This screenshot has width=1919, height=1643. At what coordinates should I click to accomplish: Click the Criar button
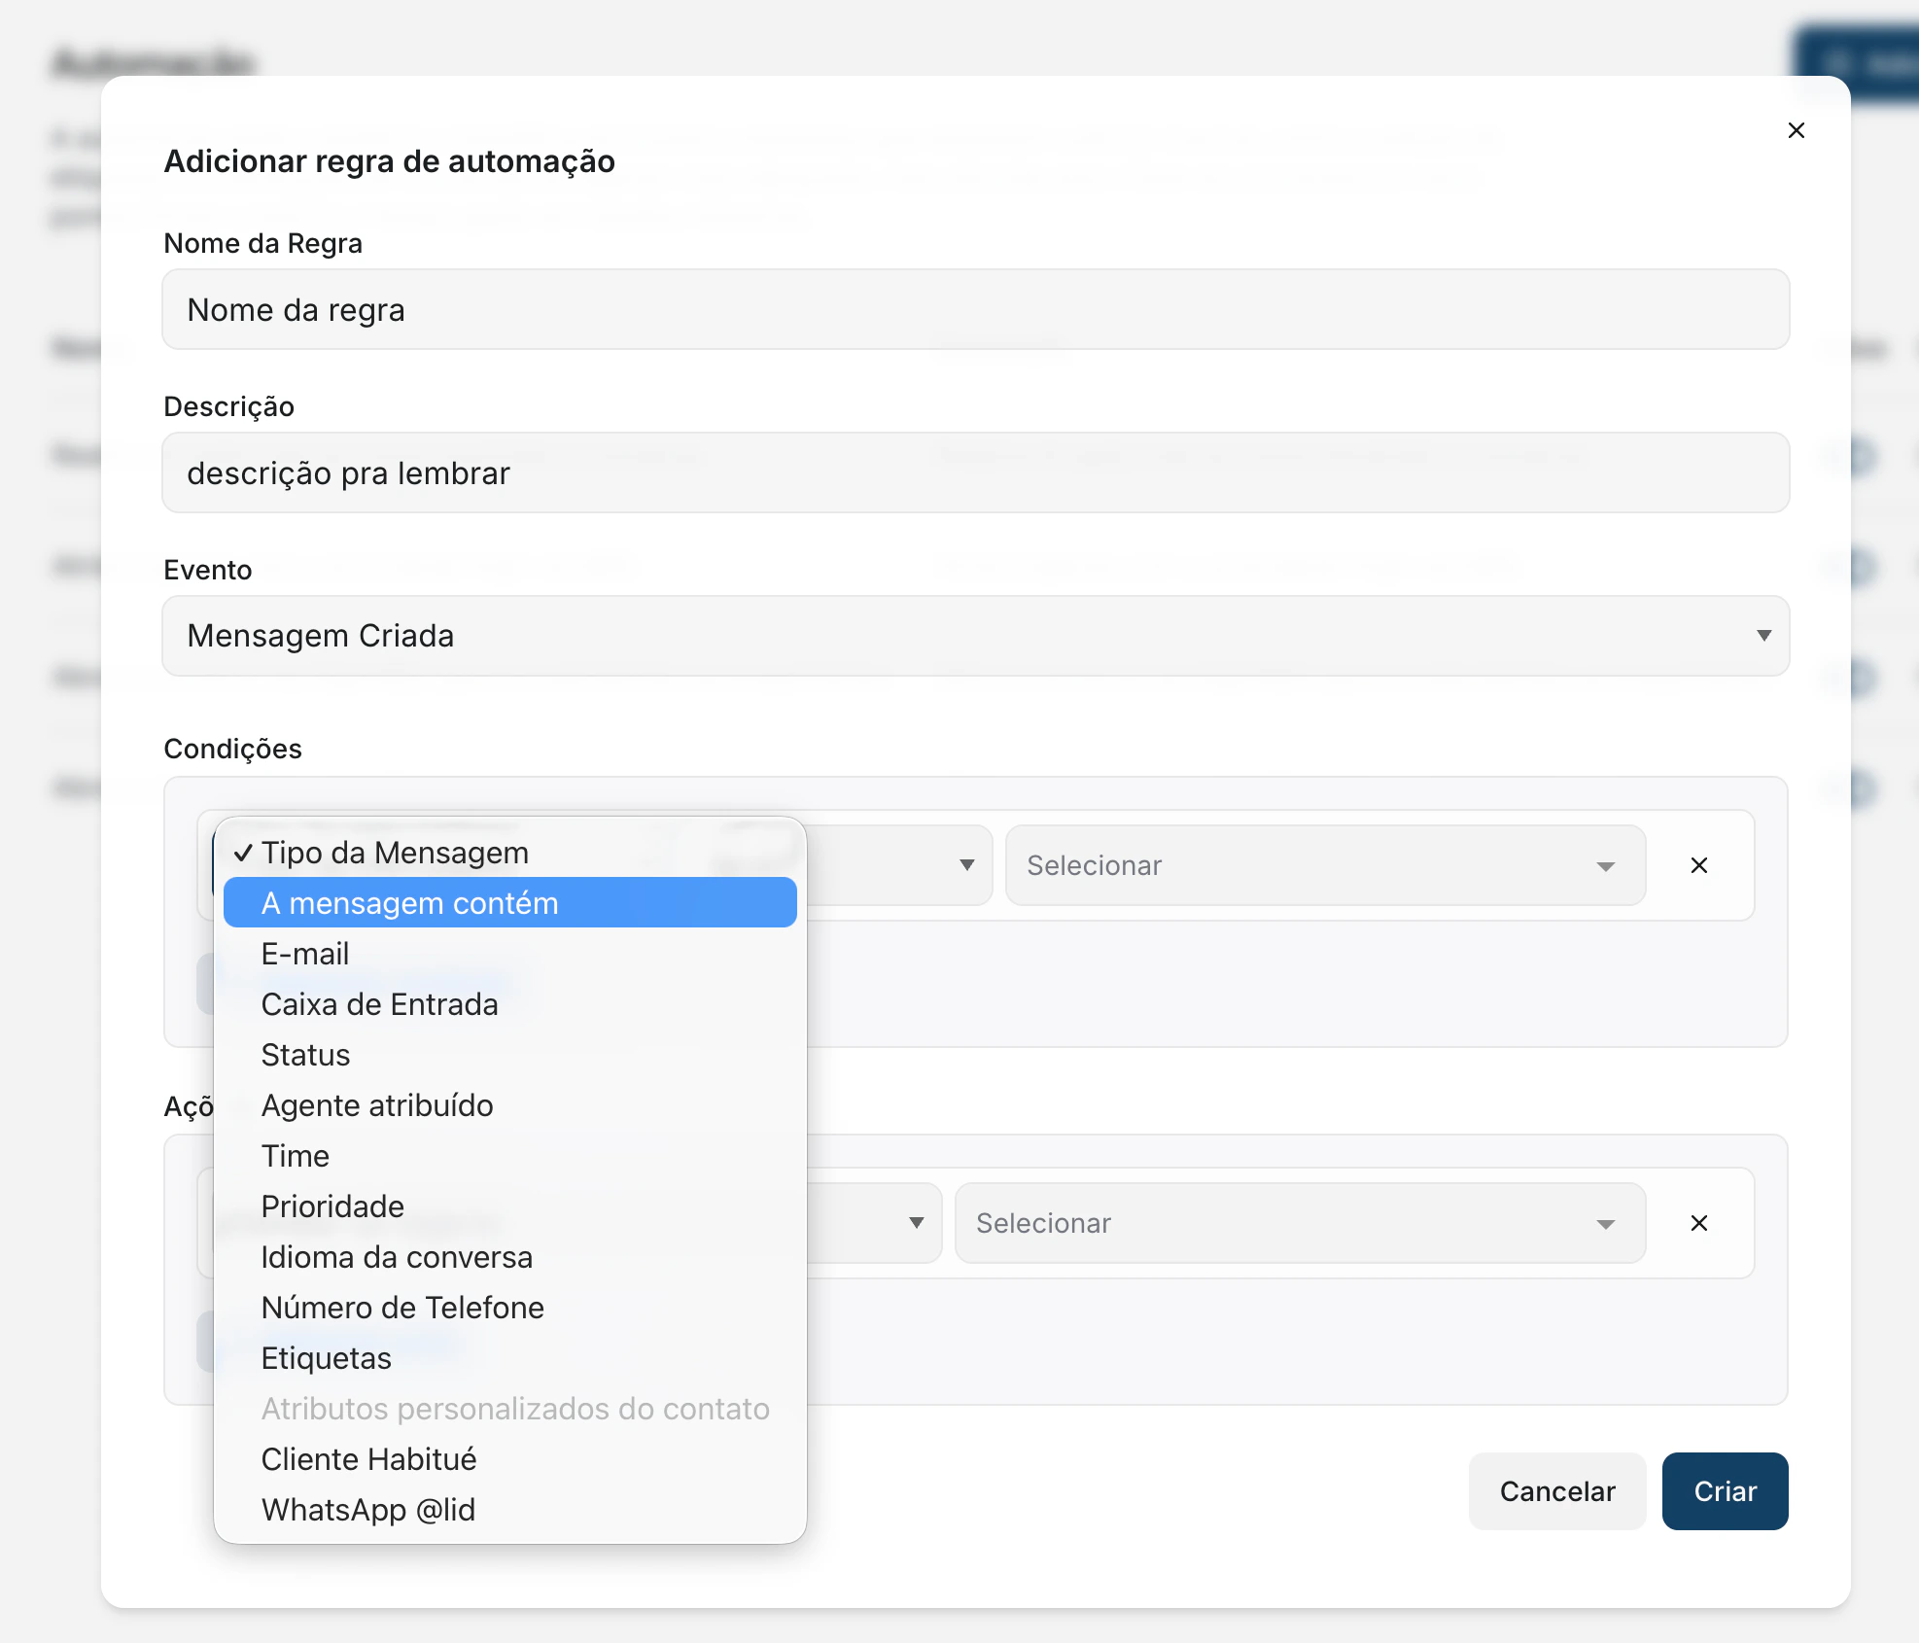pyautogui.click(x=1725, y=1491)
